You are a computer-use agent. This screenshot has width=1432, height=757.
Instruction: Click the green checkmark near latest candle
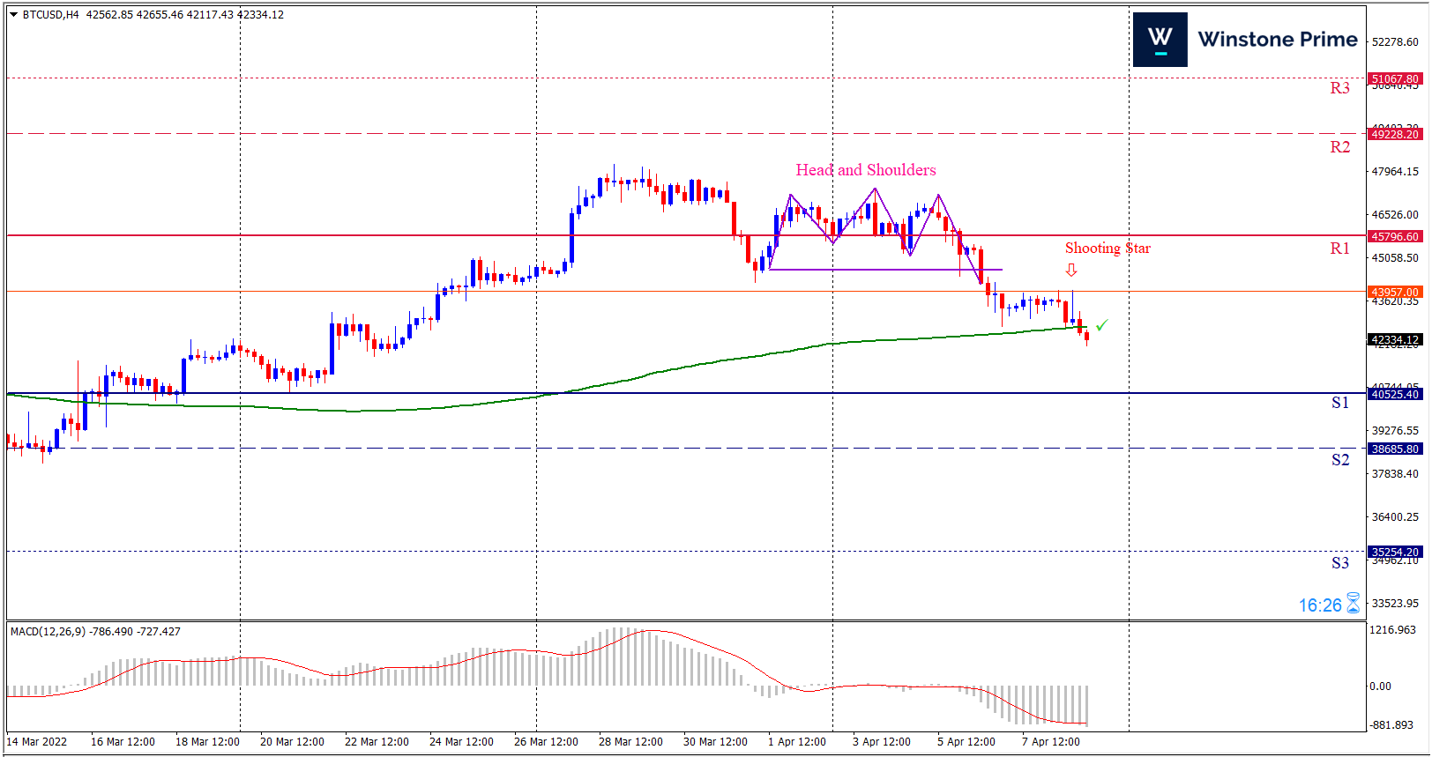coord(1101,325)
